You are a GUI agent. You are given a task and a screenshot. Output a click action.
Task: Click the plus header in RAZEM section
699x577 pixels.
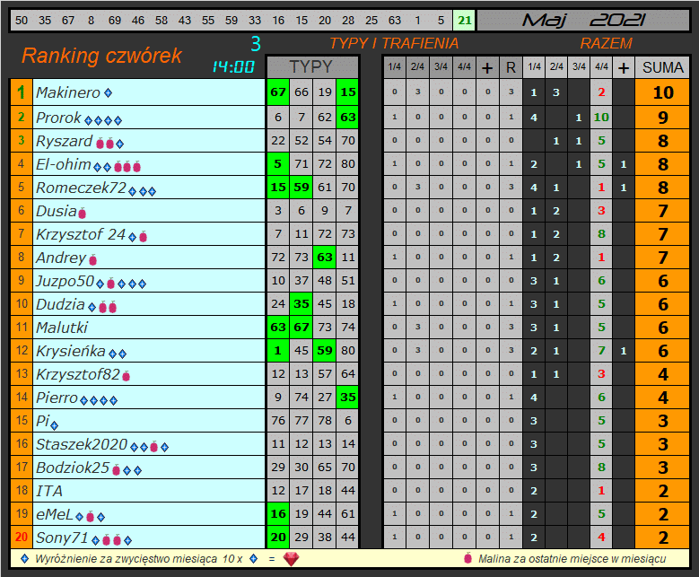pos(624,68)
